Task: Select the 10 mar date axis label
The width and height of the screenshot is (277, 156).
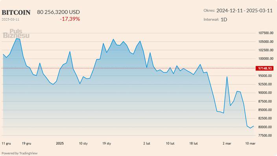Action: coord(250,143)
